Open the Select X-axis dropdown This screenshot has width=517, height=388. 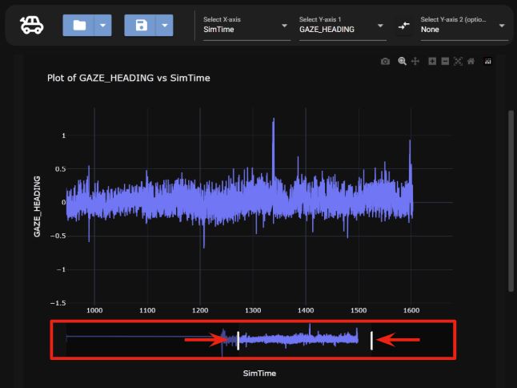tap(246, 26)
